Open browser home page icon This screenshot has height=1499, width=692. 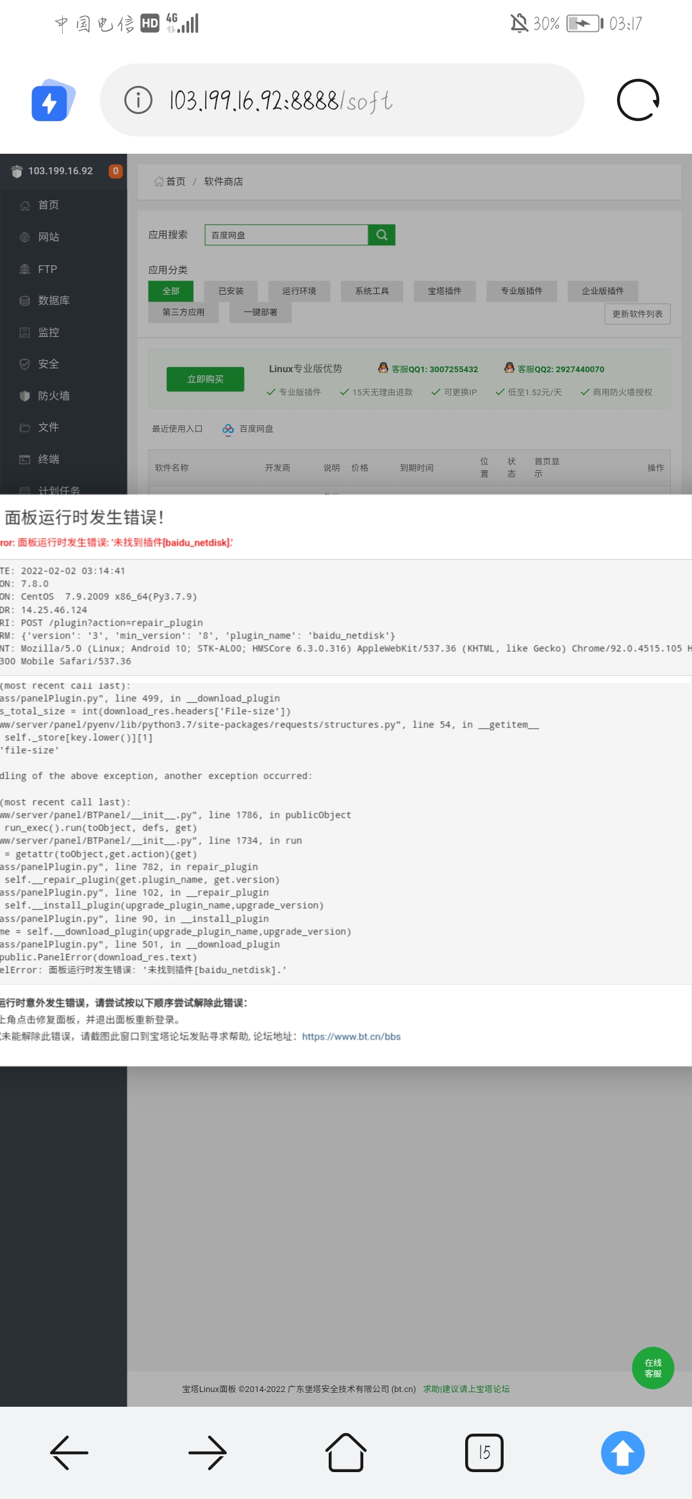[x=346, y=1452]
